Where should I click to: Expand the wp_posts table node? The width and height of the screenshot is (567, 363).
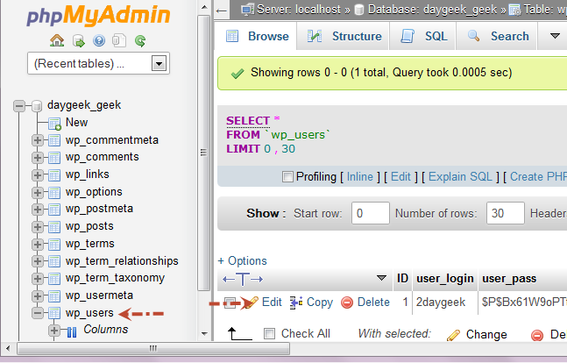(38, 227)
